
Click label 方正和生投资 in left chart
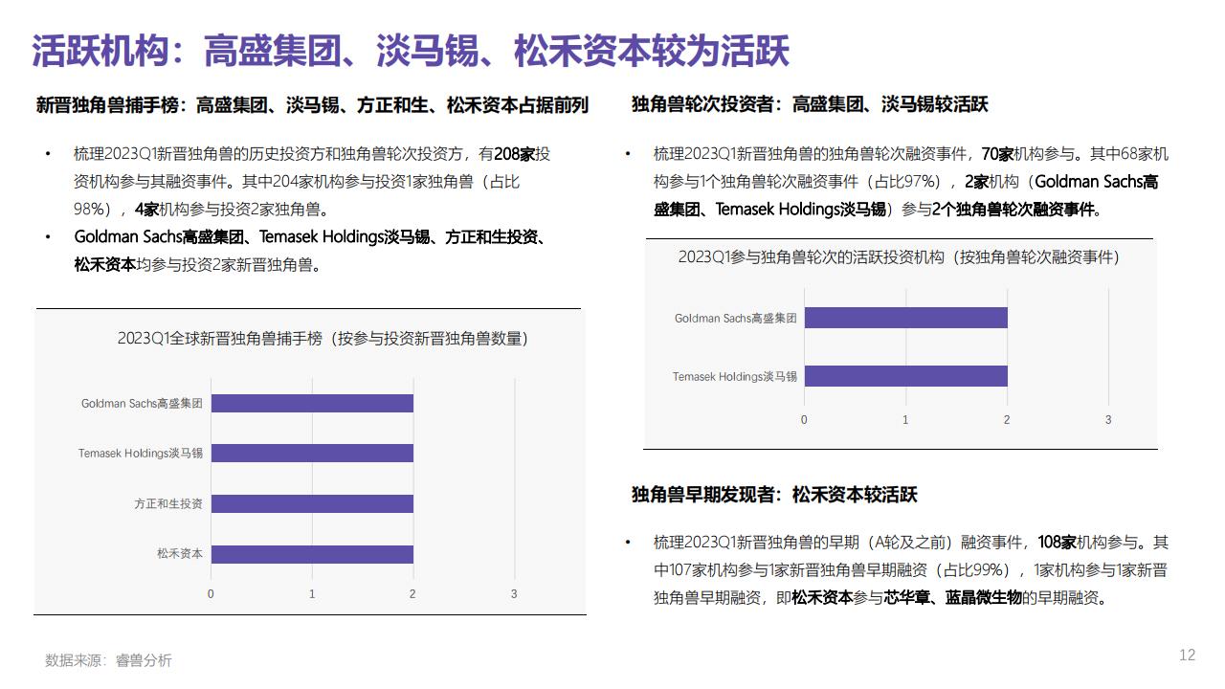click(x=168, y=503)
